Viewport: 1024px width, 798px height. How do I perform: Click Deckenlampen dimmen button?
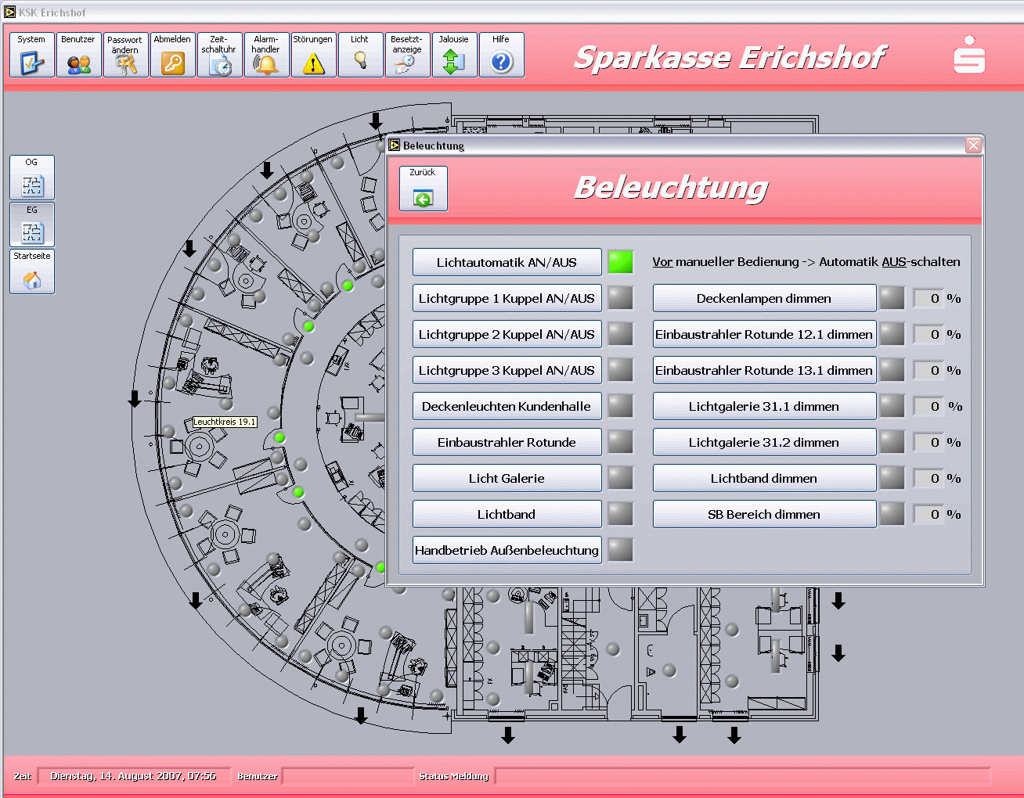[765, 298]
